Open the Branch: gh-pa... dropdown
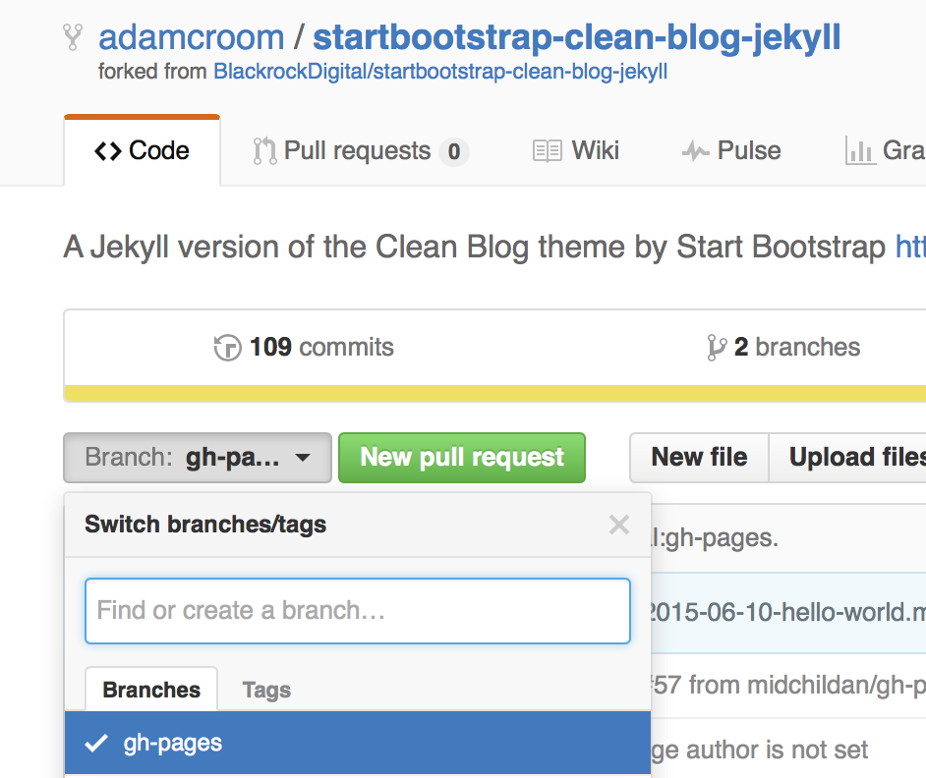The width and height of the screenshot is (926, 778). [198, 458]
